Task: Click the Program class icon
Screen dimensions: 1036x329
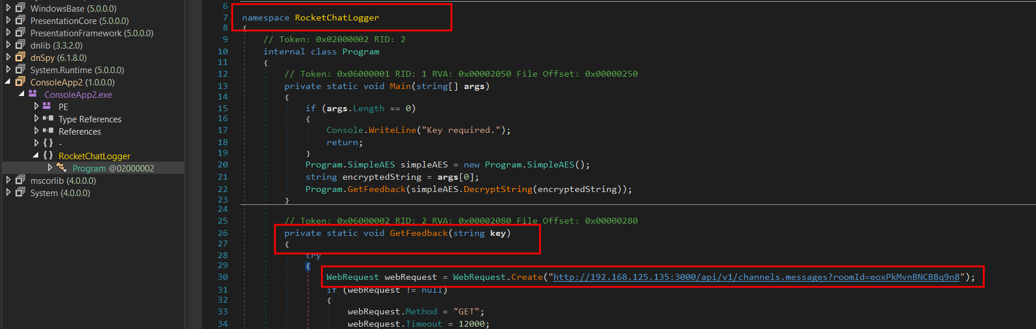Action: pos(62,168)
